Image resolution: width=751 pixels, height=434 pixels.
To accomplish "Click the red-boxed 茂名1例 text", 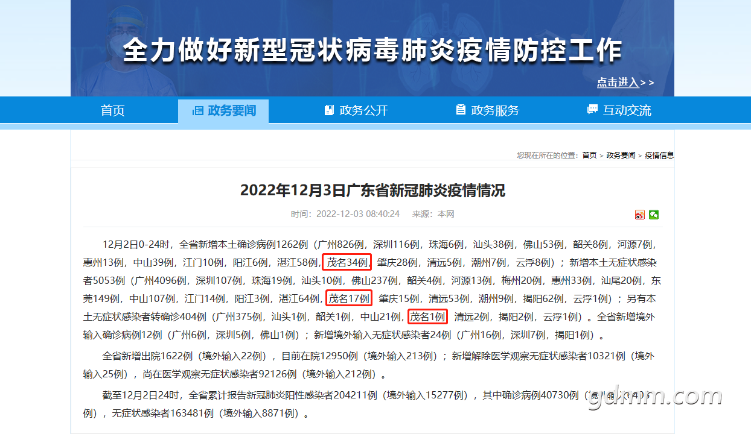I will [x=427, y=316].
